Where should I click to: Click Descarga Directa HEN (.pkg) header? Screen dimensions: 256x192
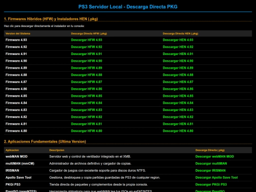181,34
